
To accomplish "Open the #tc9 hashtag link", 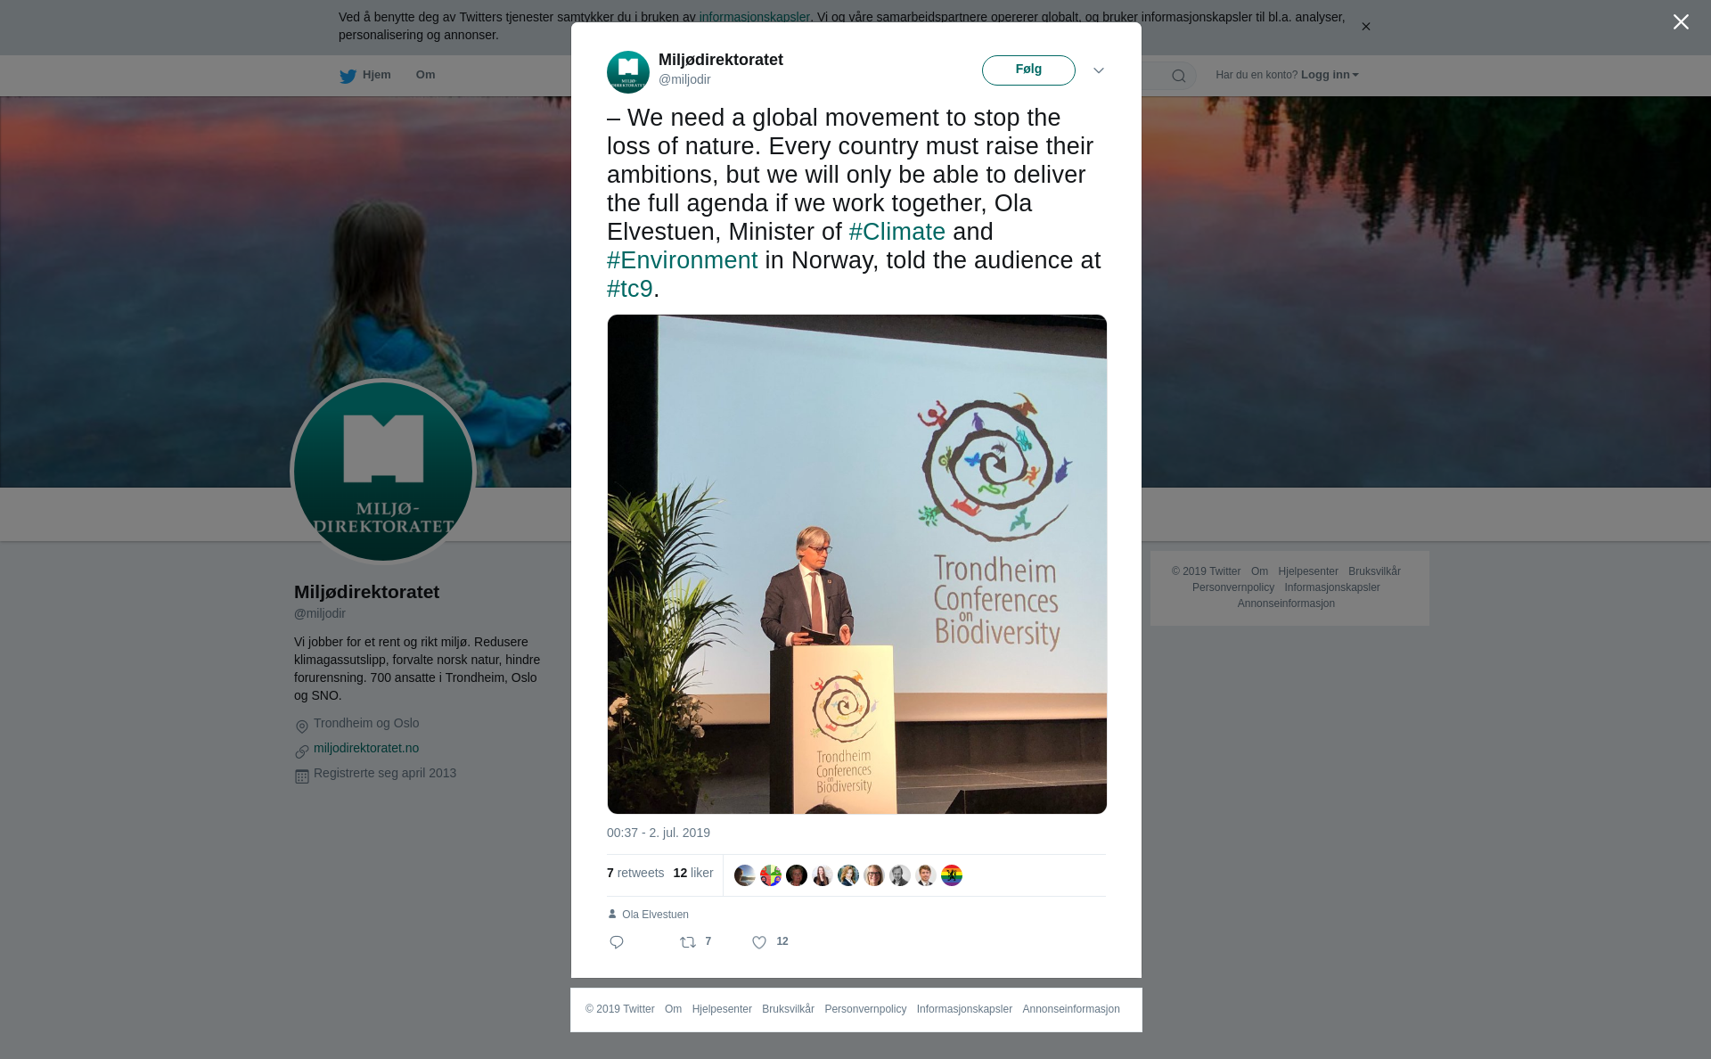I will click(x=630, y=289).
